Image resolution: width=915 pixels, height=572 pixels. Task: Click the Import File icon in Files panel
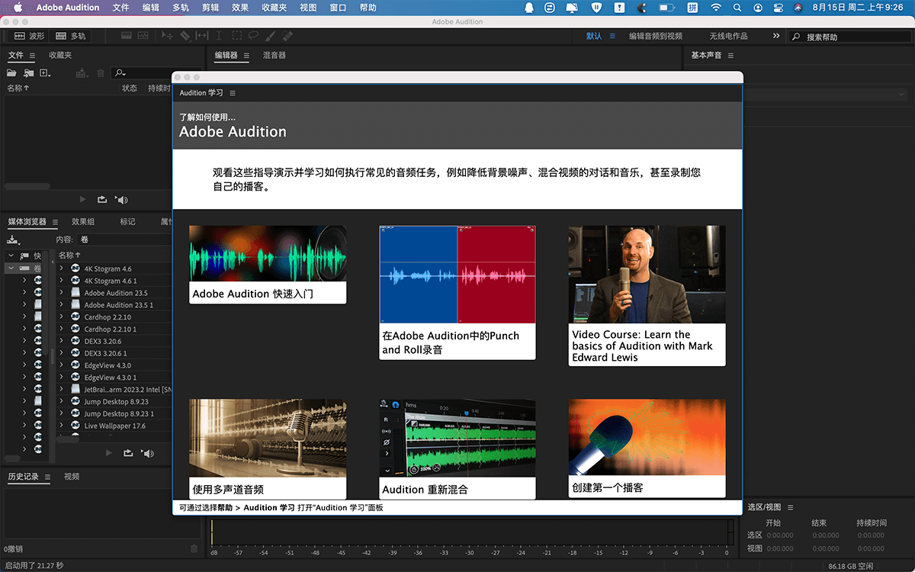click(28, 73)
